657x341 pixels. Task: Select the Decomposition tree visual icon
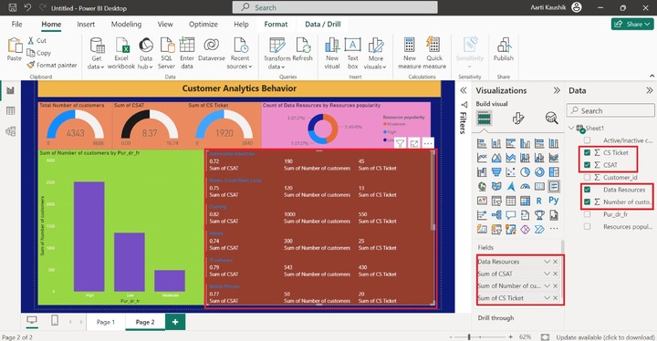[496, 215]
